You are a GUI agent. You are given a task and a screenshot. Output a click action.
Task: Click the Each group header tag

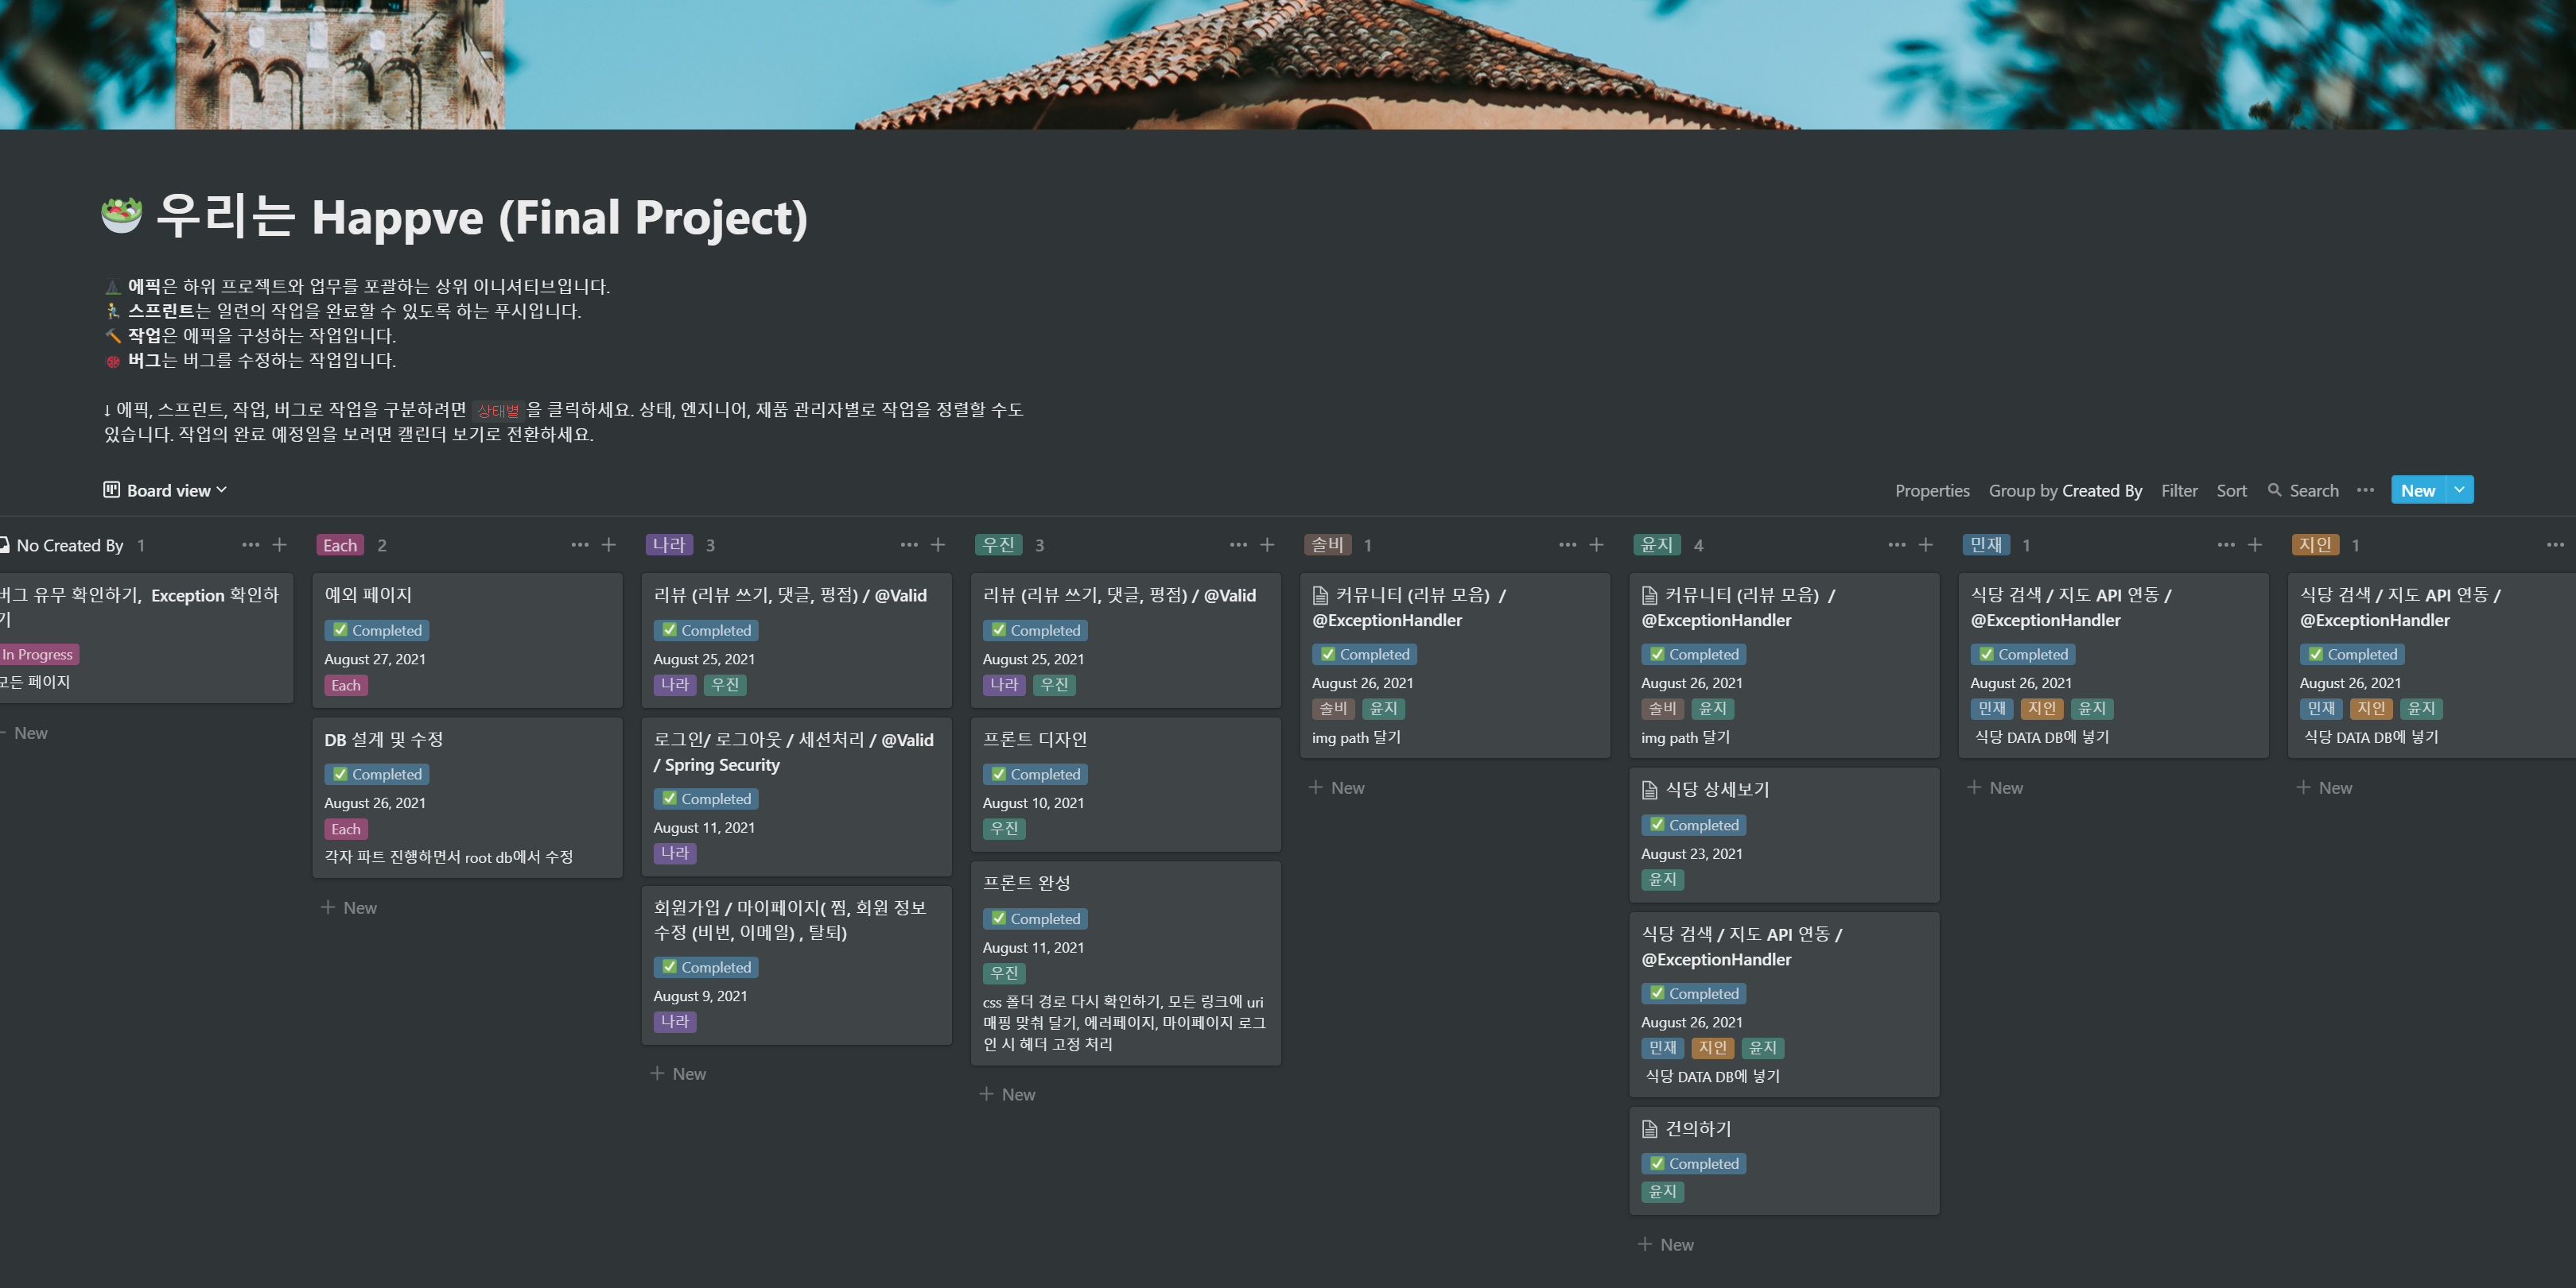pos(340,544)
